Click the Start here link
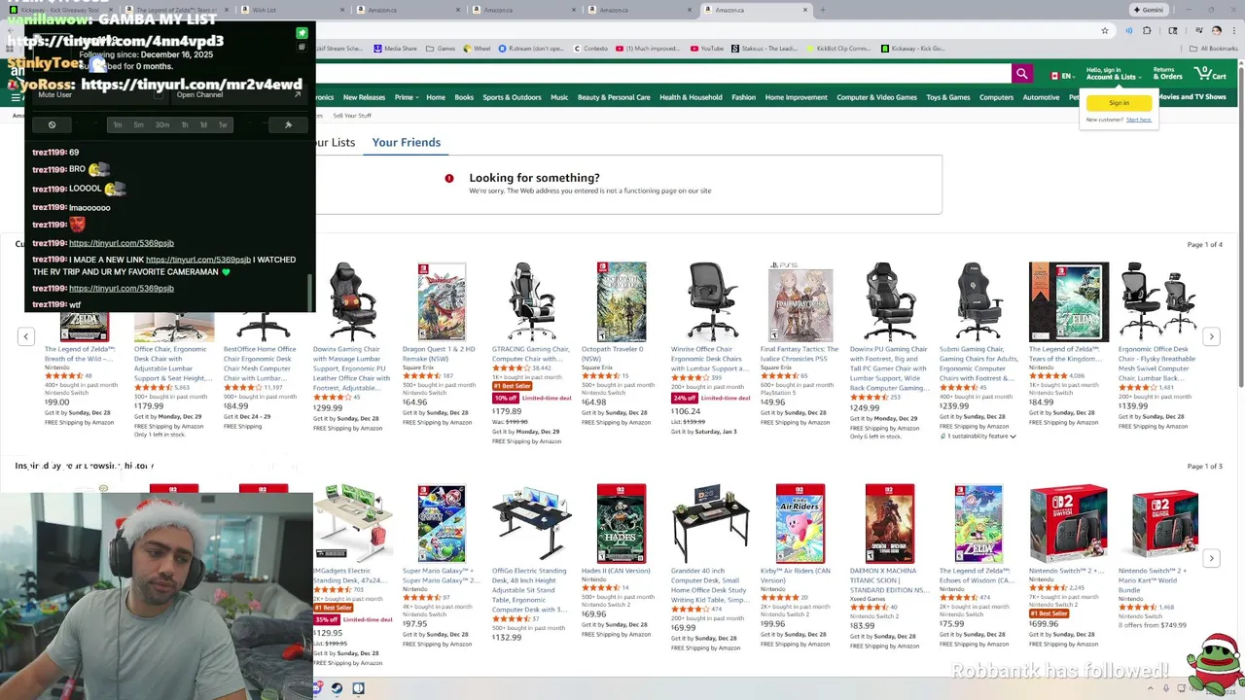This screenshot has height=700, width=1245. coord(1138,120)
